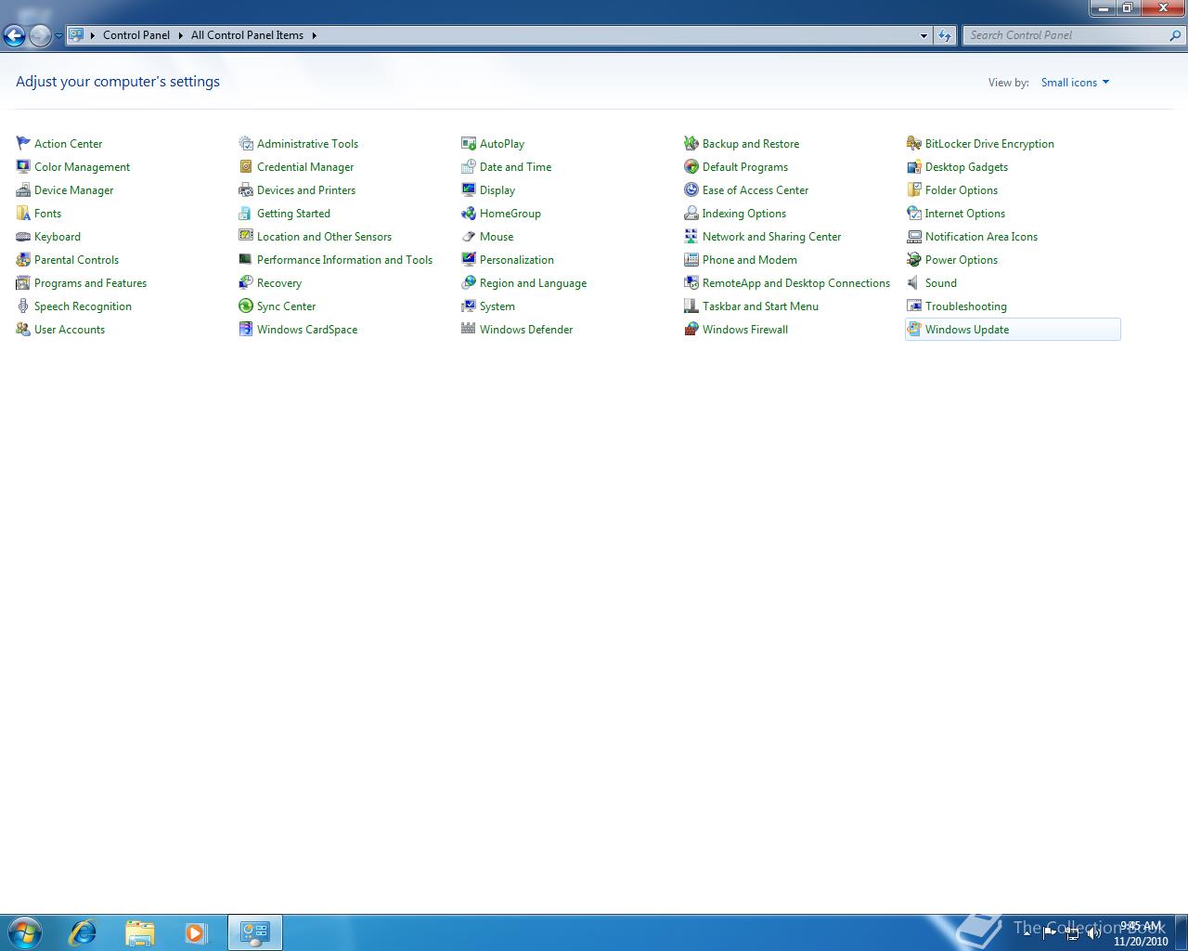This screenshot has width=1188, height=951.
Task: Open the recent pages dropdown beside Forward
Action: [x=58, y=35]
